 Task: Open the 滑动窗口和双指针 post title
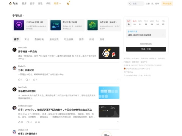click(x=27, y=91)
